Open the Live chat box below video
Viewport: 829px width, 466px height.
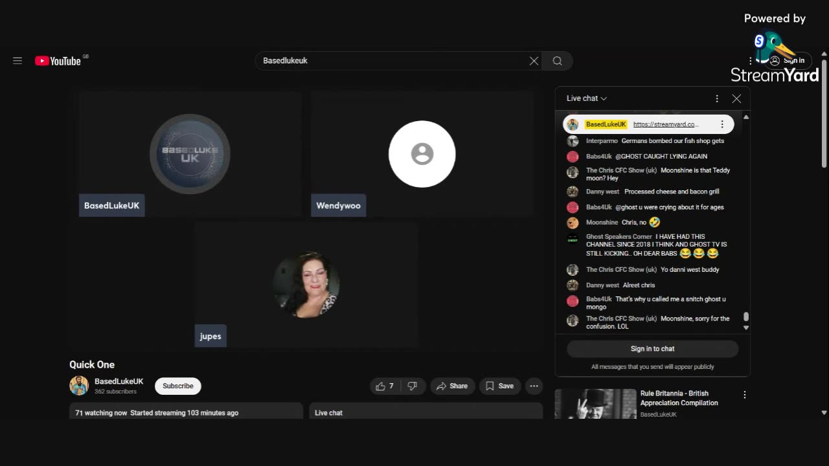[426, 411]
